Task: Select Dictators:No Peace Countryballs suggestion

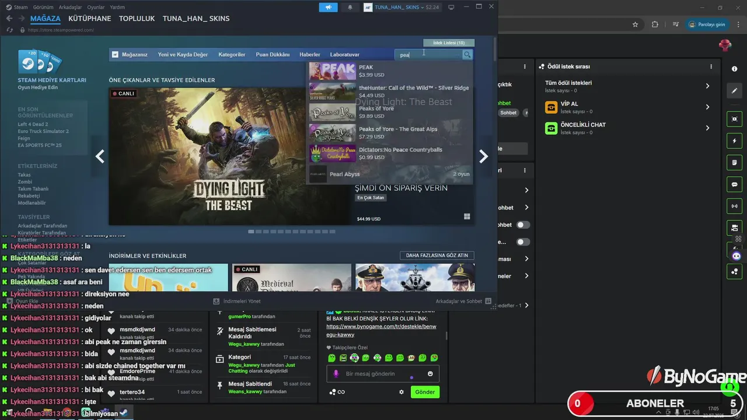Action: 390,153
